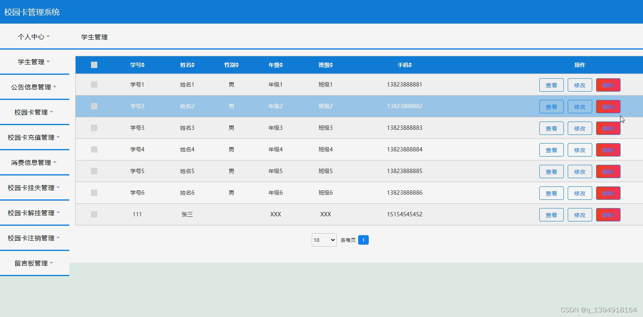The height and width of the screenshot is (317, 643).
Task: Check the checkbox for 学号3 row
Action: [94, 128]
